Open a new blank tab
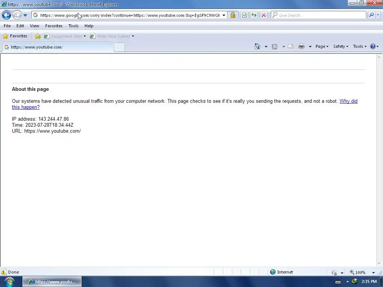This screenshot has width=383, height=287. tap(119, 47)
